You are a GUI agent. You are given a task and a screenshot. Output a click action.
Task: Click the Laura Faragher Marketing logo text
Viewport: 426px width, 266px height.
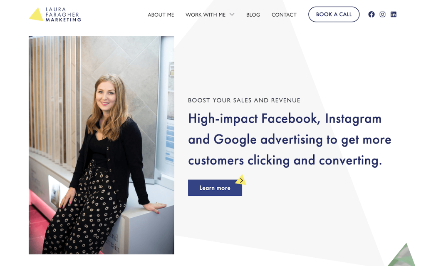(x=63, y=15)
